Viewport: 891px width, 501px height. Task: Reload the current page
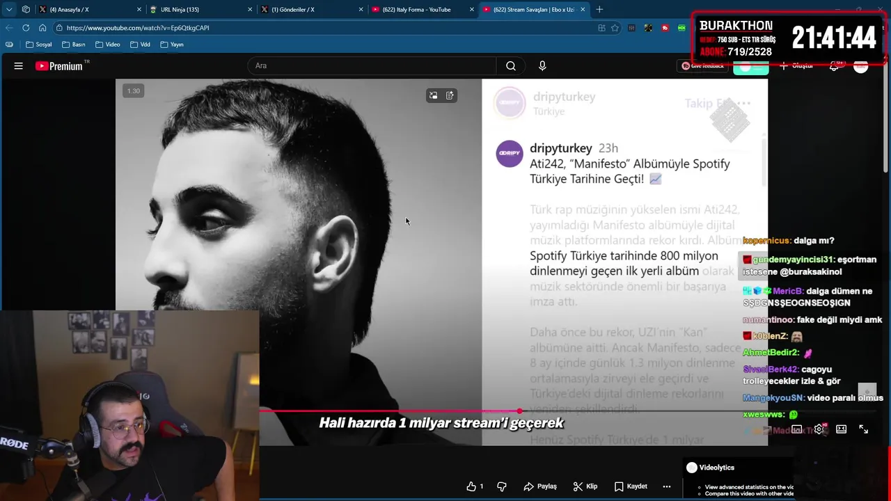tap(26, 28)
